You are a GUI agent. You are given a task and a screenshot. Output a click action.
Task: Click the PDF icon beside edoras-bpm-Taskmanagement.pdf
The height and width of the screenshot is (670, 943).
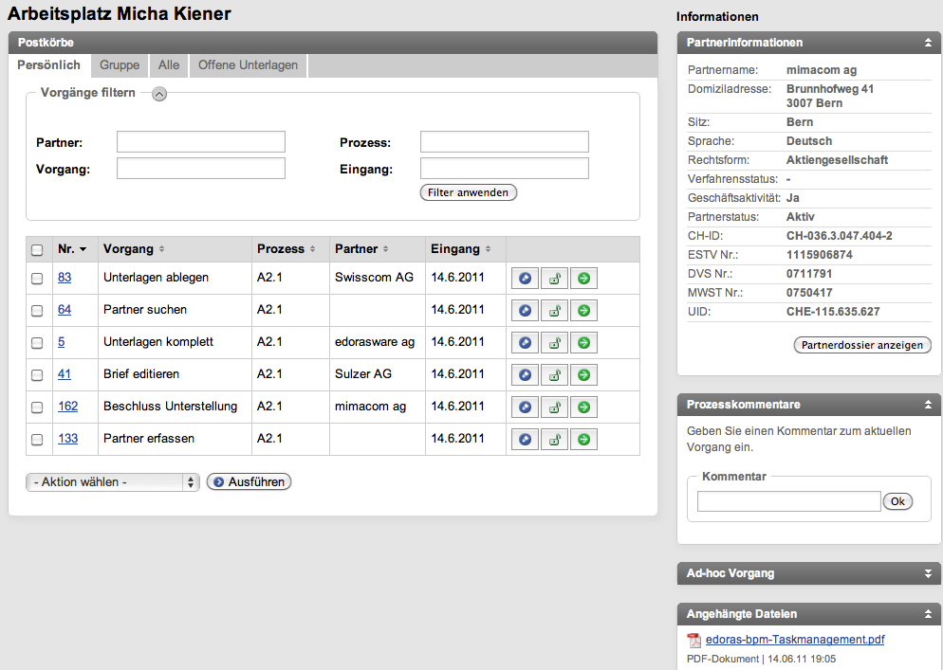click(693, 640)
